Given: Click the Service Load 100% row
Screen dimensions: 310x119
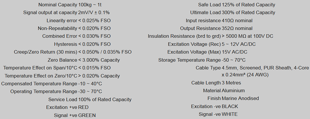Looking at the screenshot, I should tap(90, 99).
